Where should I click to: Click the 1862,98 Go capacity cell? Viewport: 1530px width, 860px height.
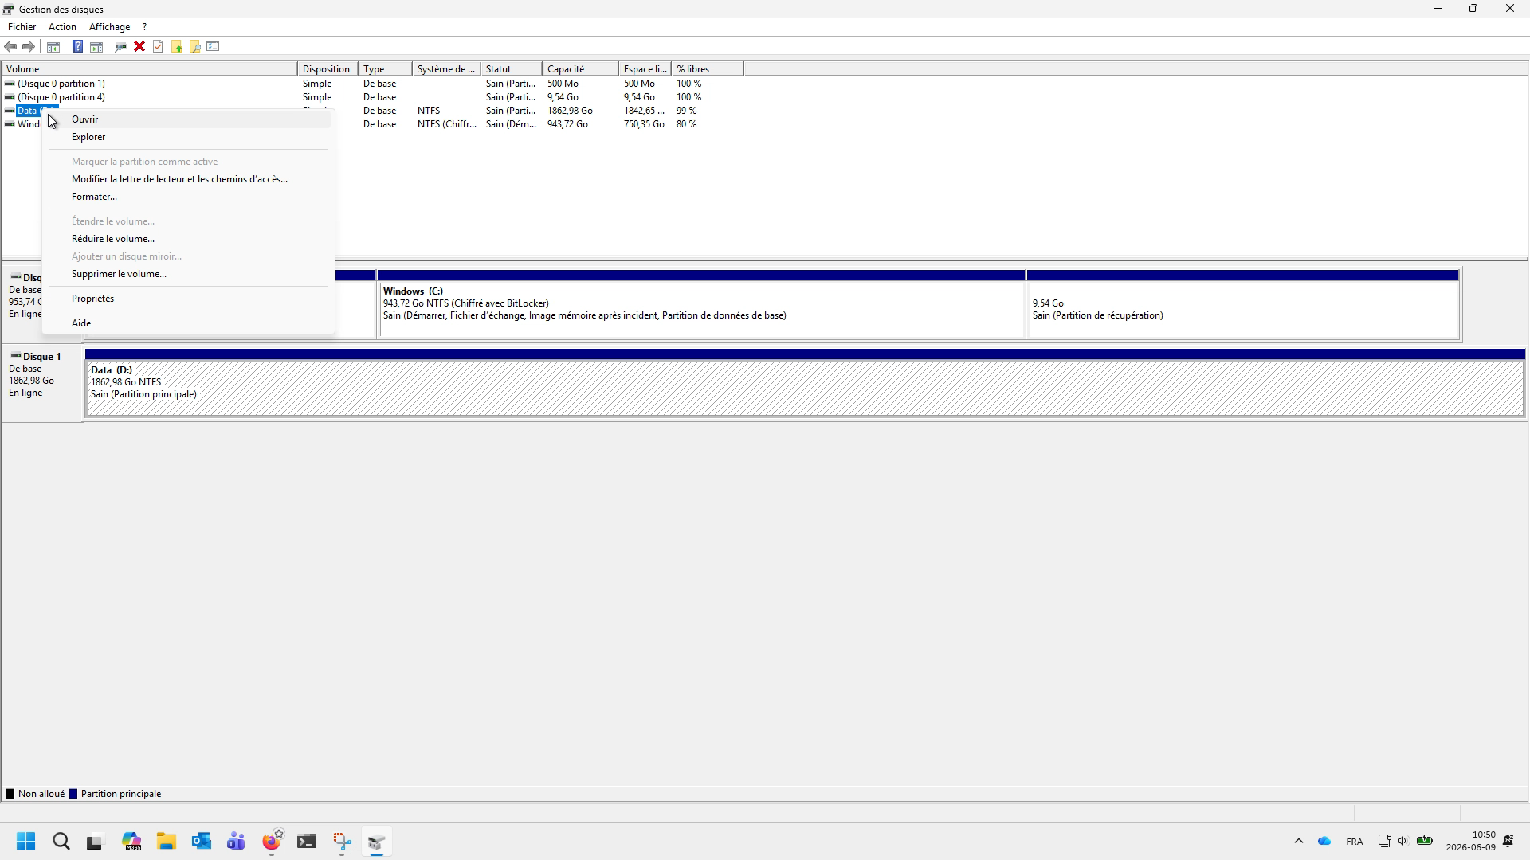(x=570, y=111)
